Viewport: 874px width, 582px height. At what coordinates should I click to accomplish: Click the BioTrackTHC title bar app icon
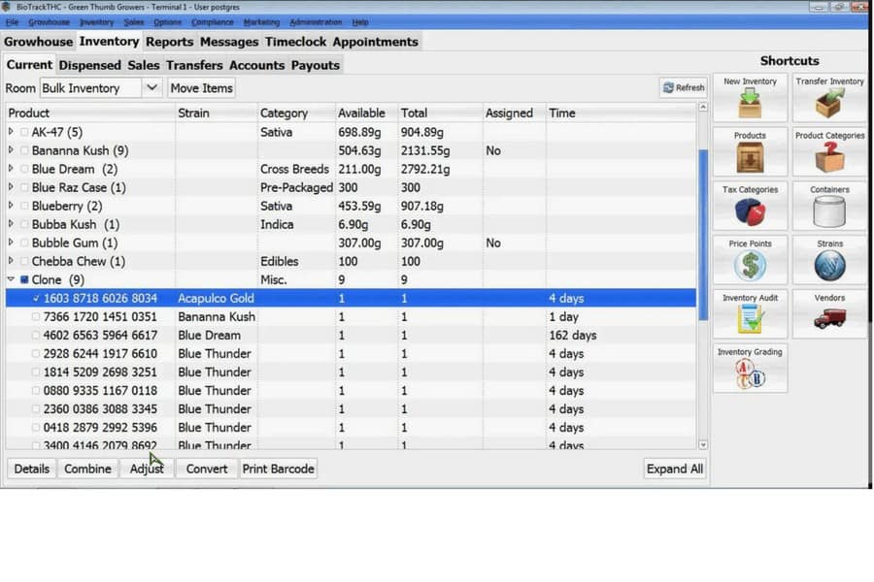point(6,7)
